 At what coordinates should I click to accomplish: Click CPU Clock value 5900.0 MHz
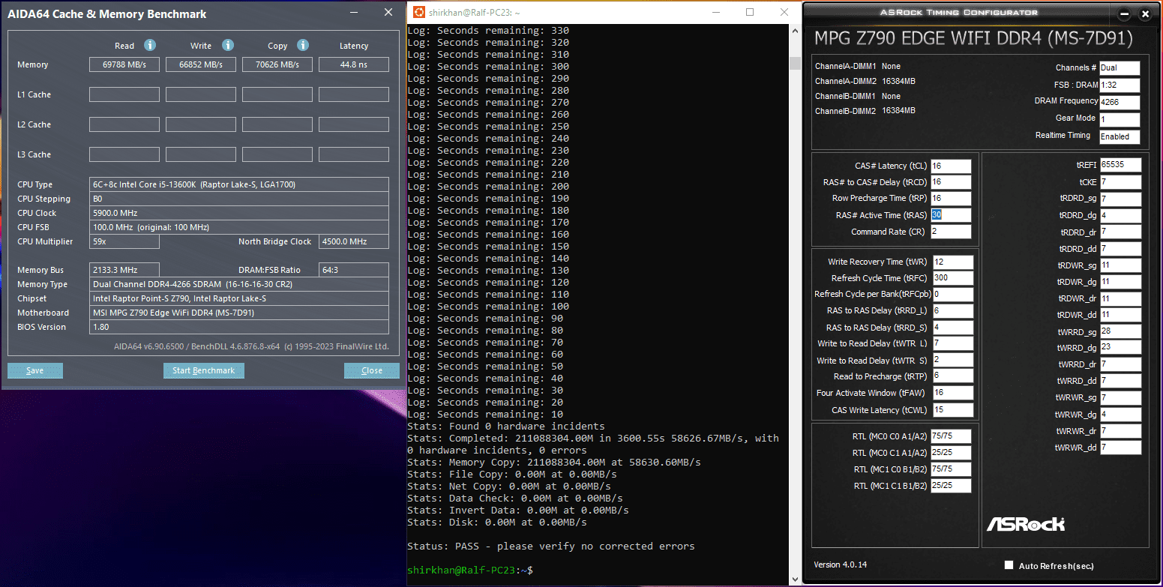point(239,213)
